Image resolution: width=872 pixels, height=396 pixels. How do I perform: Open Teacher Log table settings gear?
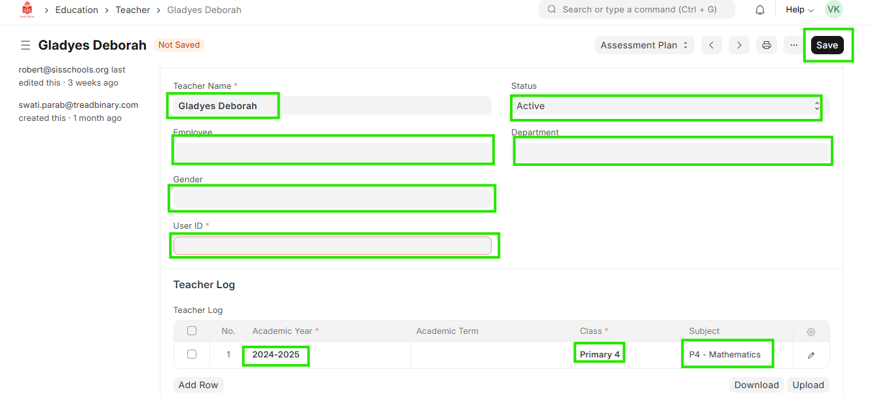811,331
